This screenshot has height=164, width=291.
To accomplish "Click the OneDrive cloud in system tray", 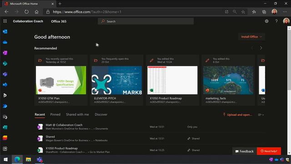I will pyautogui.click(x=276, y=159).
